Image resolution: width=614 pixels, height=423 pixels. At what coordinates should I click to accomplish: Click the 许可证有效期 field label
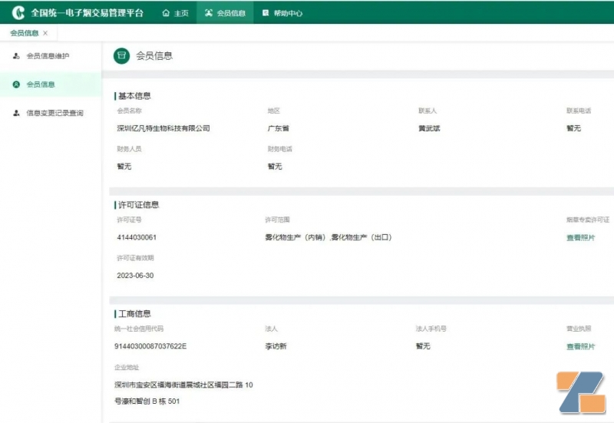click(x=135, y=258)
